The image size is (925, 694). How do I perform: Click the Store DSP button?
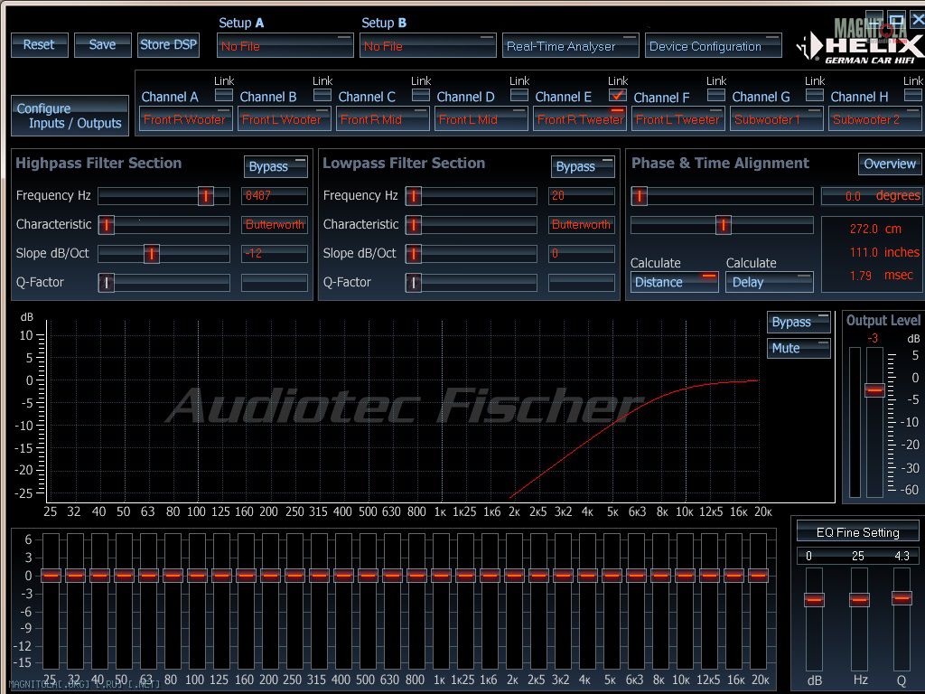pos(169,44)
